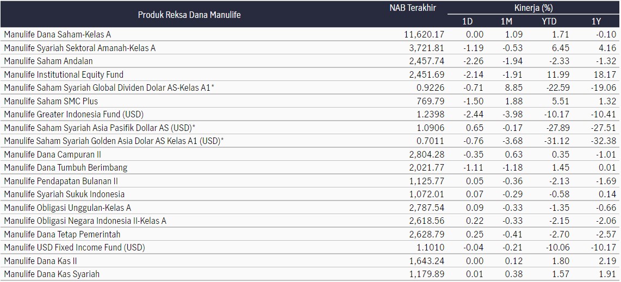The image size is (621, 282).
Task: Select Manulife Obligasi Unggulan-Kelas A
Action: pyautogui.click(x=67, y=208)
